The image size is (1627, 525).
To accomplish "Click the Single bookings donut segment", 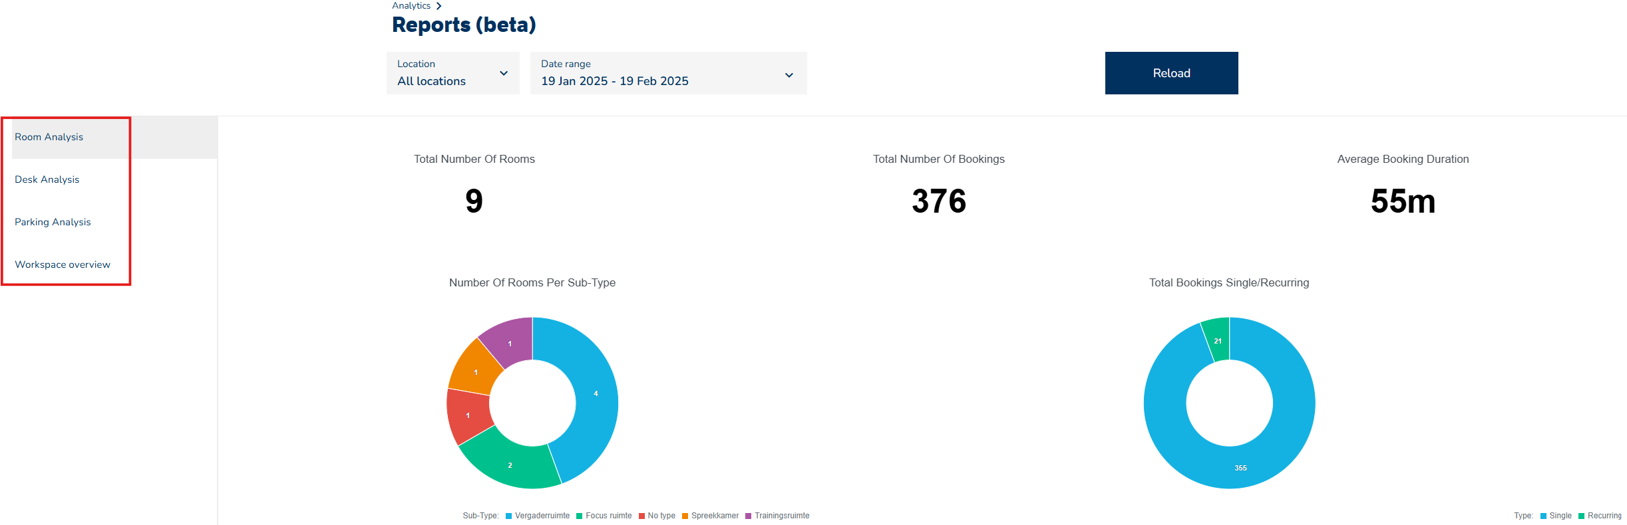I will tap(1240, 467).
